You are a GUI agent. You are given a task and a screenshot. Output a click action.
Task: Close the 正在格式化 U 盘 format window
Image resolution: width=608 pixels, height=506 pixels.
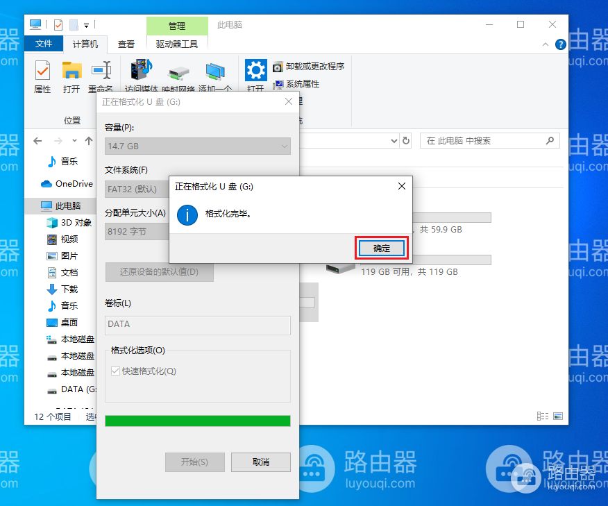pos(289,101)
